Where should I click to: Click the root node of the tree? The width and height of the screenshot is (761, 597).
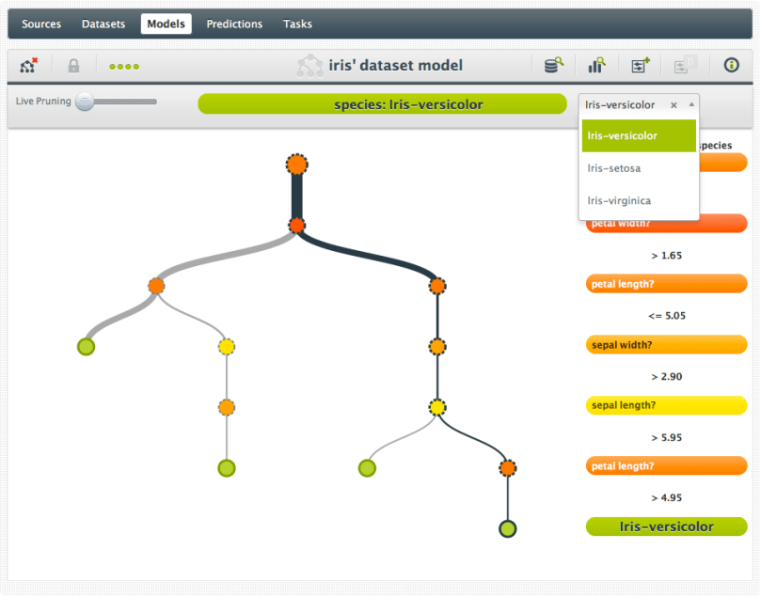pyautogui.click(x=297, y=165)
